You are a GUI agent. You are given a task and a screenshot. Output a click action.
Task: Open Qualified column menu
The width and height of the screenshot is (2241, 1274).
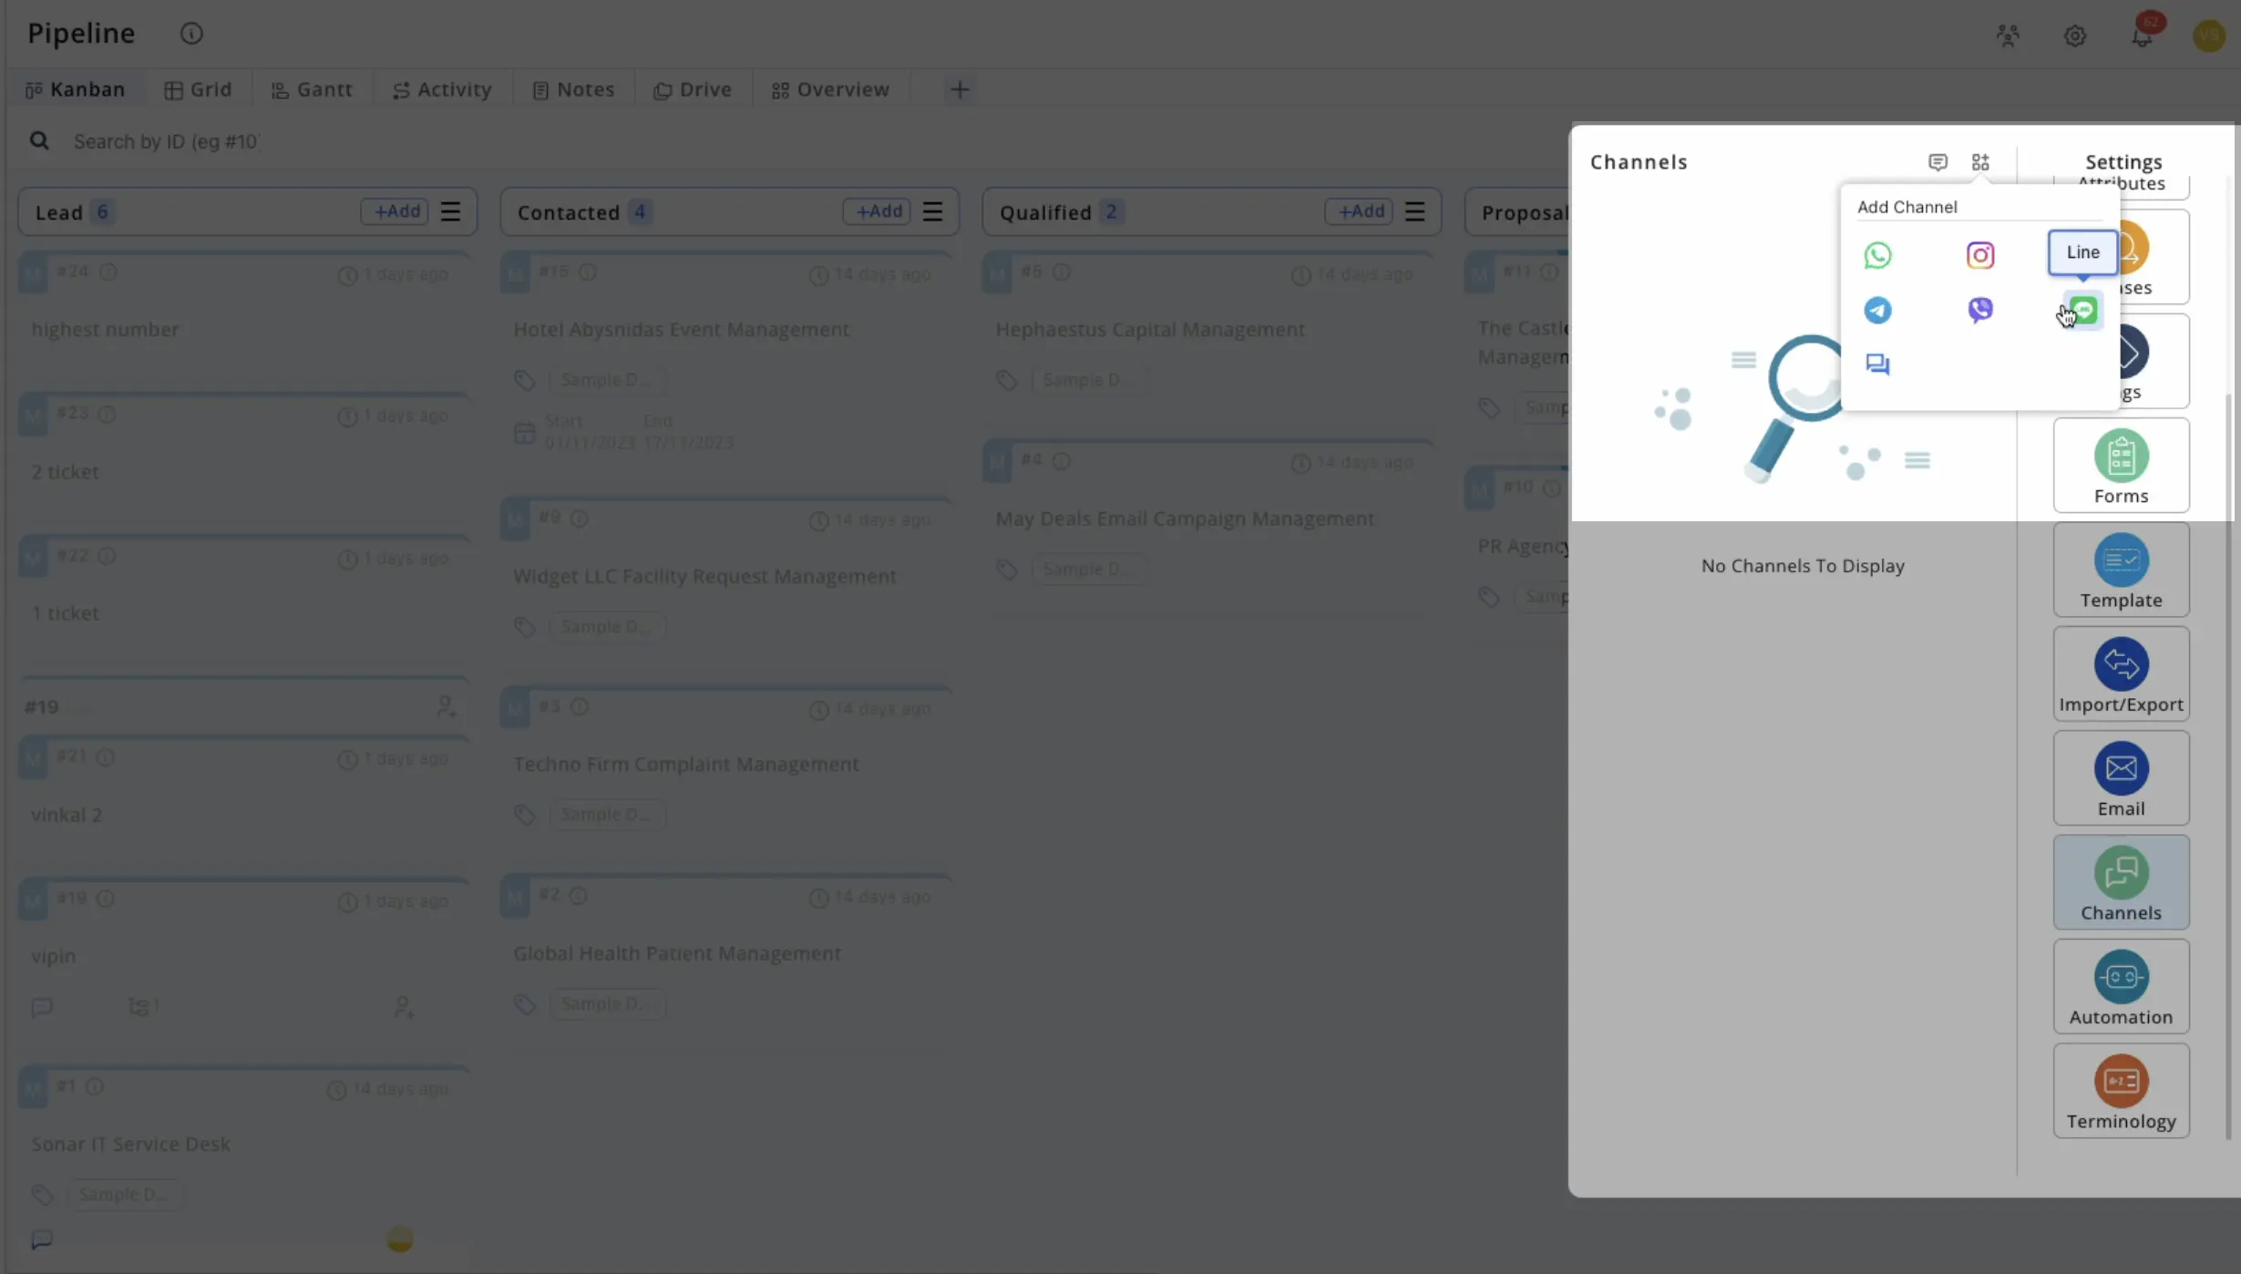coord(1414,211)
